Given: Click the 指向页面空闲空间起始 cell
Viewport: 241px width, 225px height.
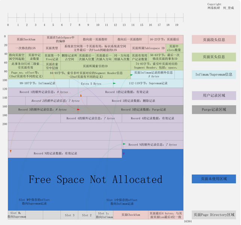Looking at the screenshot, I should [x=17, y=57].
